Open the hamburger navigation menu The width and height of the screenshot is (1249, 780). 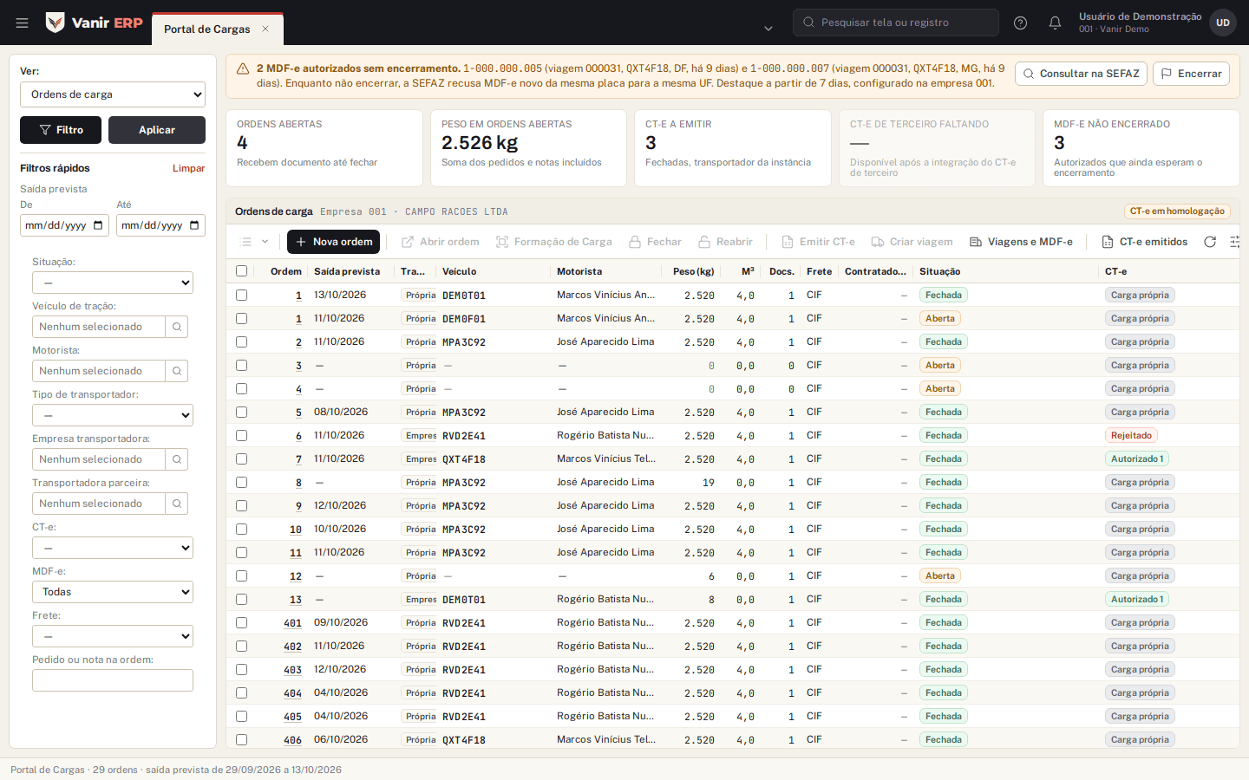[x=23, y=23]
